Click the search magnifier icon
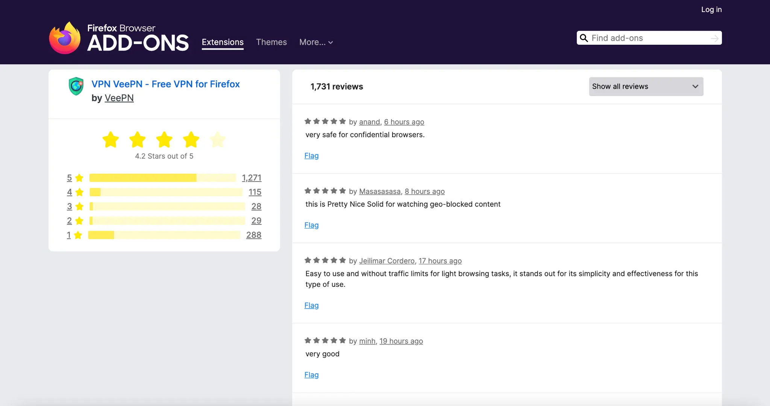 tap(584, 38)
